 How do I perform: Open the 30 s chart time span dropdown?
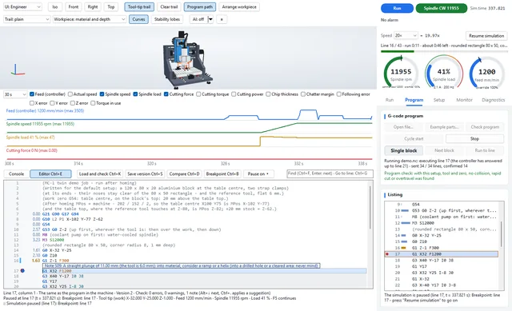[x=15, y=94]
